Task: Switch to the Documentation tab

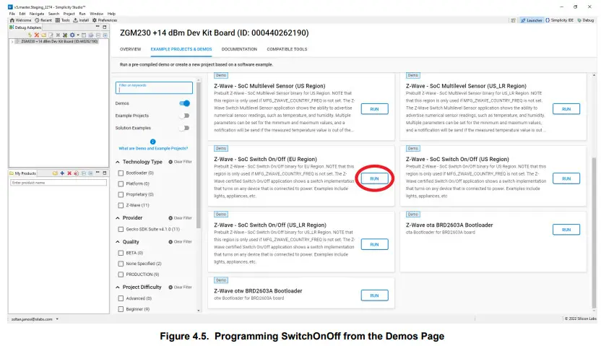Action: tap(239, 49)
